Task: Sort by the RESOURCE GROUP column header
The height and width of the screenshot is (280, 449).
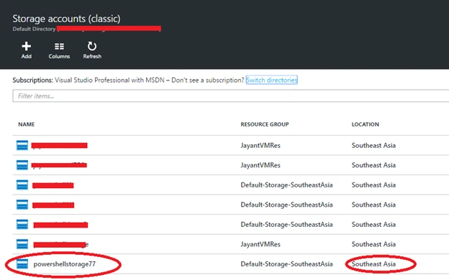Action: (265, 124)
